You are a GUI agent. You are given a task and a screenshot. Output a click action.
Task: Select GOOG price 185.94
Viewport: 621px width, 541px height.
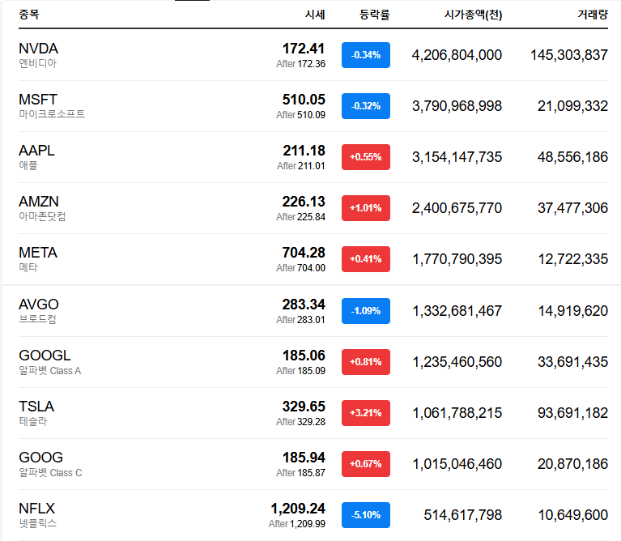point(304,458)
